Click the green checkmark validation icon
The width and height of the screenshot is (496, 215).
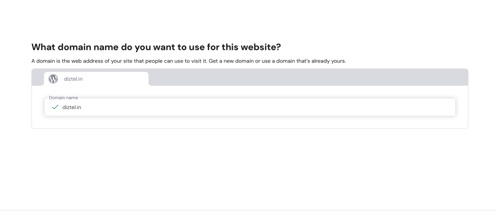tap(55, 107)
